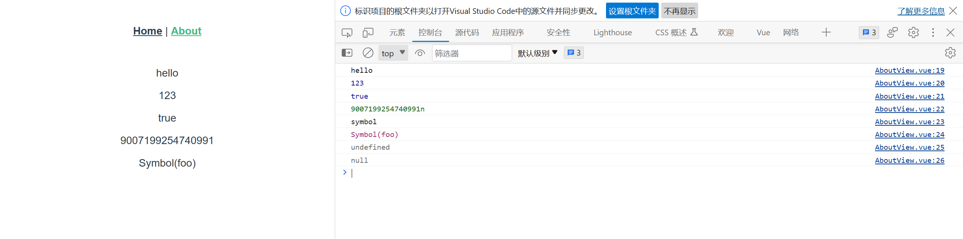Click page text Symbol(foo)
The width and height of the screenshot is (963, 239).
pos(167,163)
